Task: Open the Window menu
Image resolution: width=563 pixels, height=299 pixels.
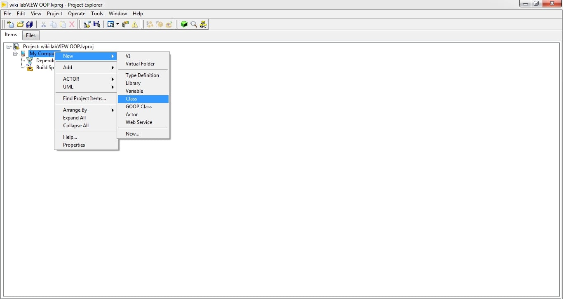Action: pyautogui.click(x=118, y=14)
